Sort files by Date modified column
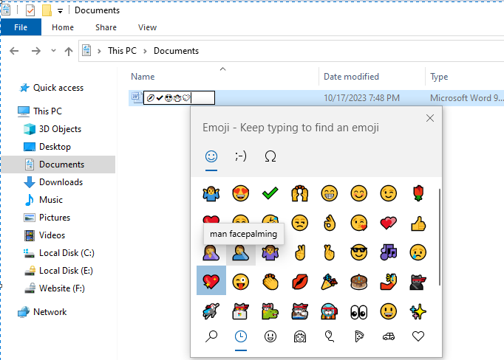This screenshot has width=504, height=360. coord(351,77)
